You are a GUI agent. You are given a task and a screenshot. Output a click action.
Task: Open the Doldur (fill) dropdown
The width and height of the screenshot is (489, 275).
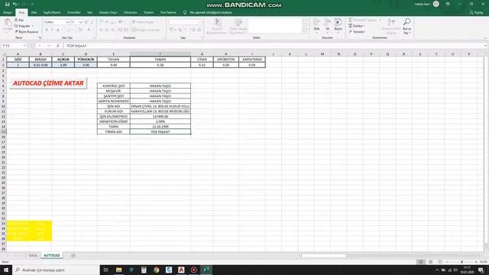point(357,26)
